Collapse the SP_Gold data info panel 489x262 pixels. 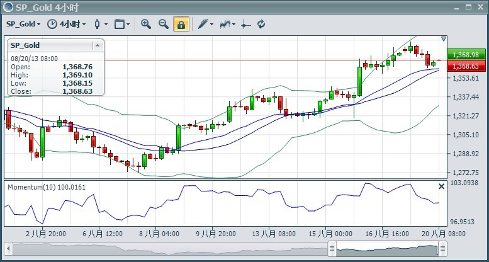click(x=98, y=45)
